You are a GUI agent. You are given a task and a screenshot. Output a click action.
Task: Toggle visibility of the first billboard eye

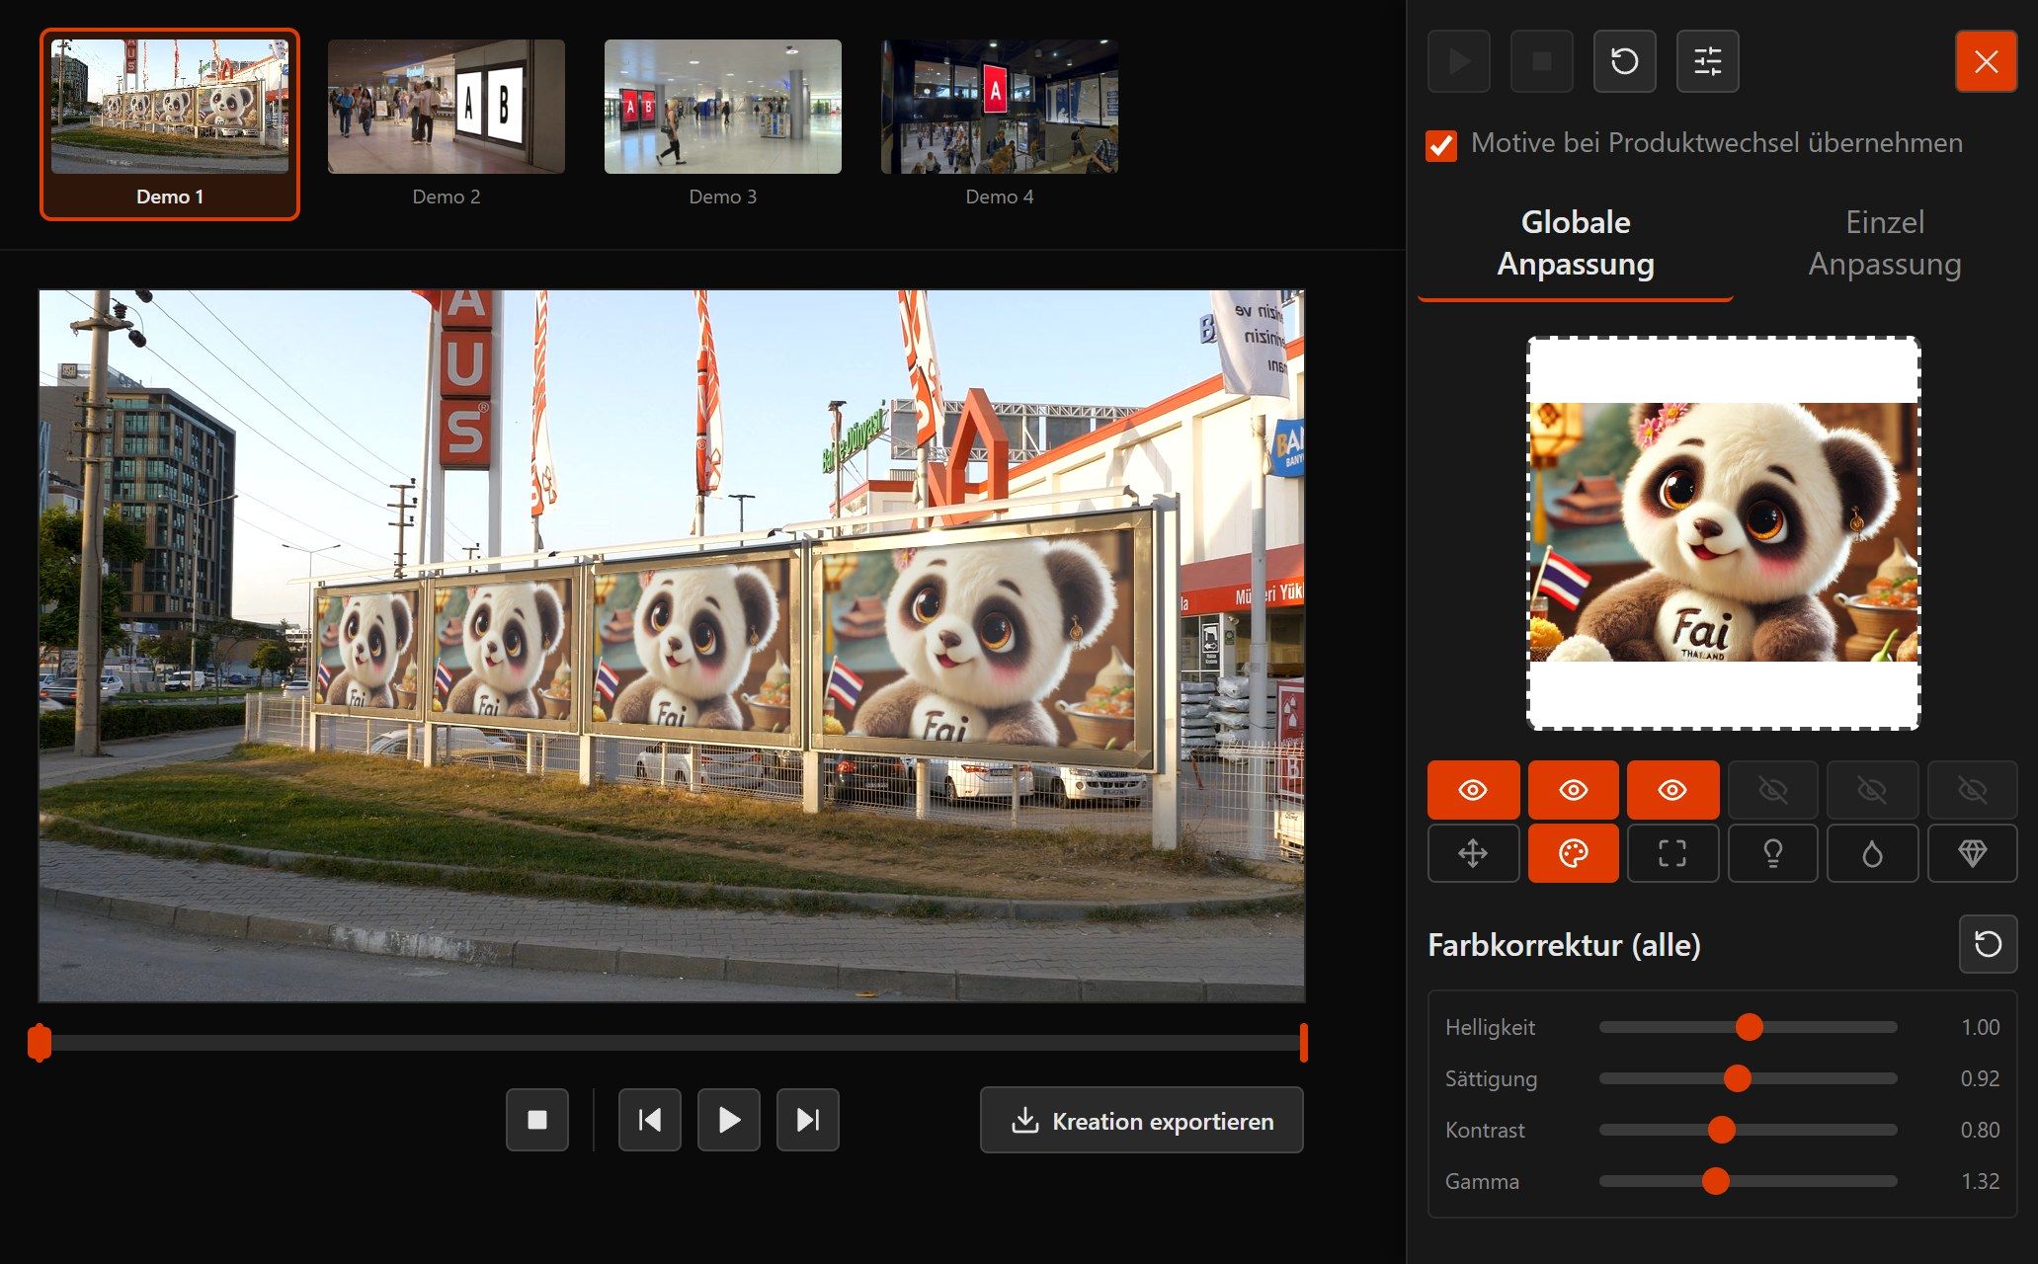pos(1473,790)
